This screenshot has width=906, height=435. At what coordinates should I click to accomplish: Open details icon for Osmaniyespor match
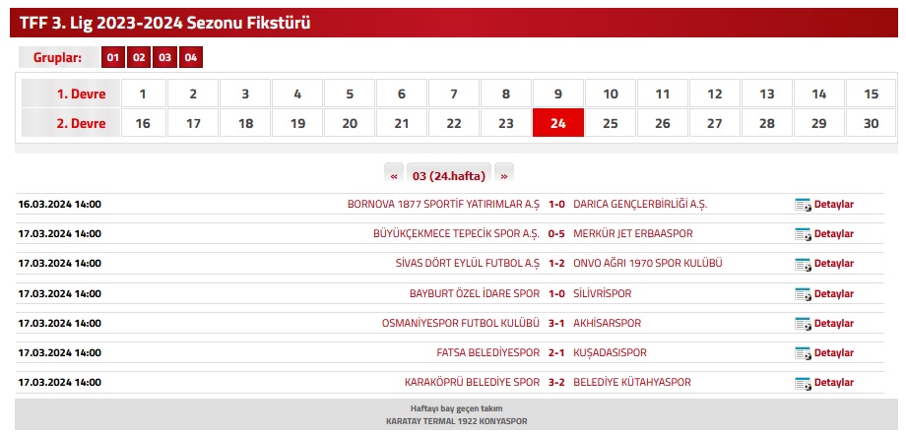point(803,324)
